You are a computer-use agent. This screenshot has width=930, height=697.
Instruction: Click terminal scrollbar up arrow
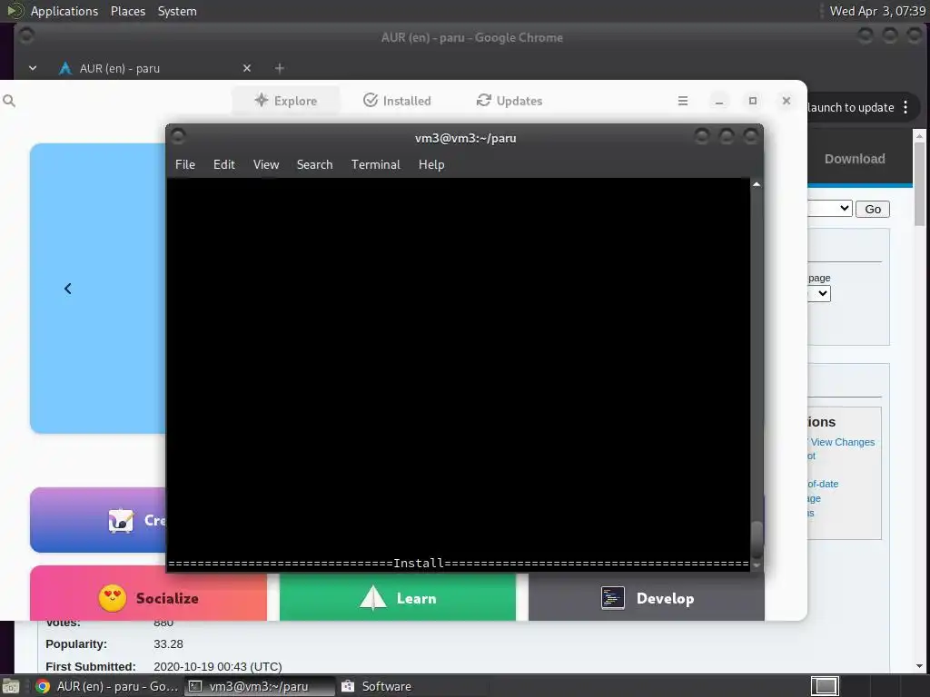(757, 184)
